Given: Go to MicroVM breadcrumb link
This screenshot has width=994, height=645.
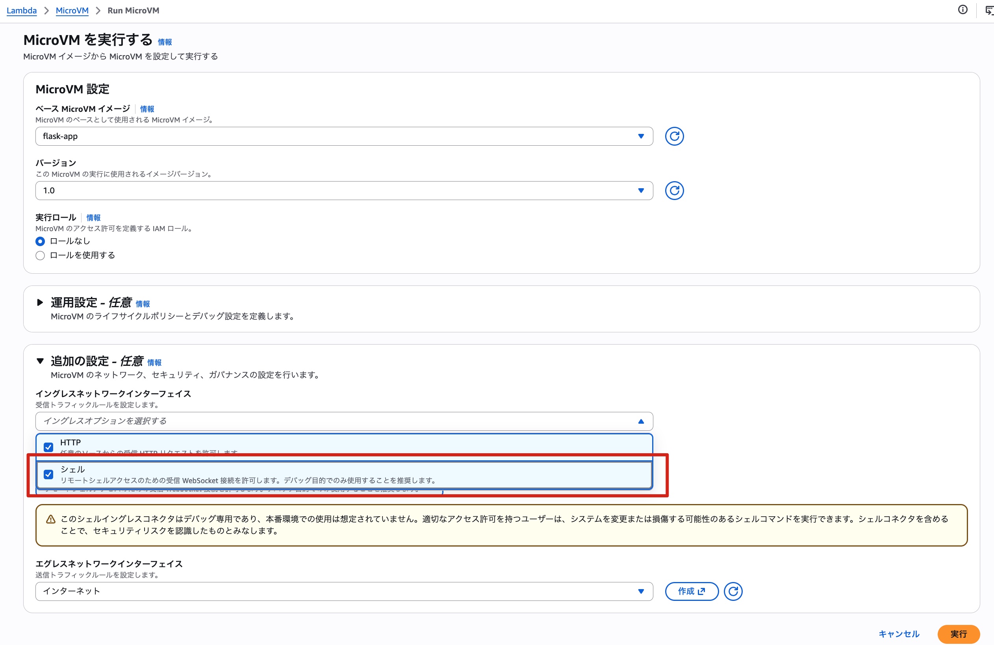Looking at the screenshot, I should point(72,11).
